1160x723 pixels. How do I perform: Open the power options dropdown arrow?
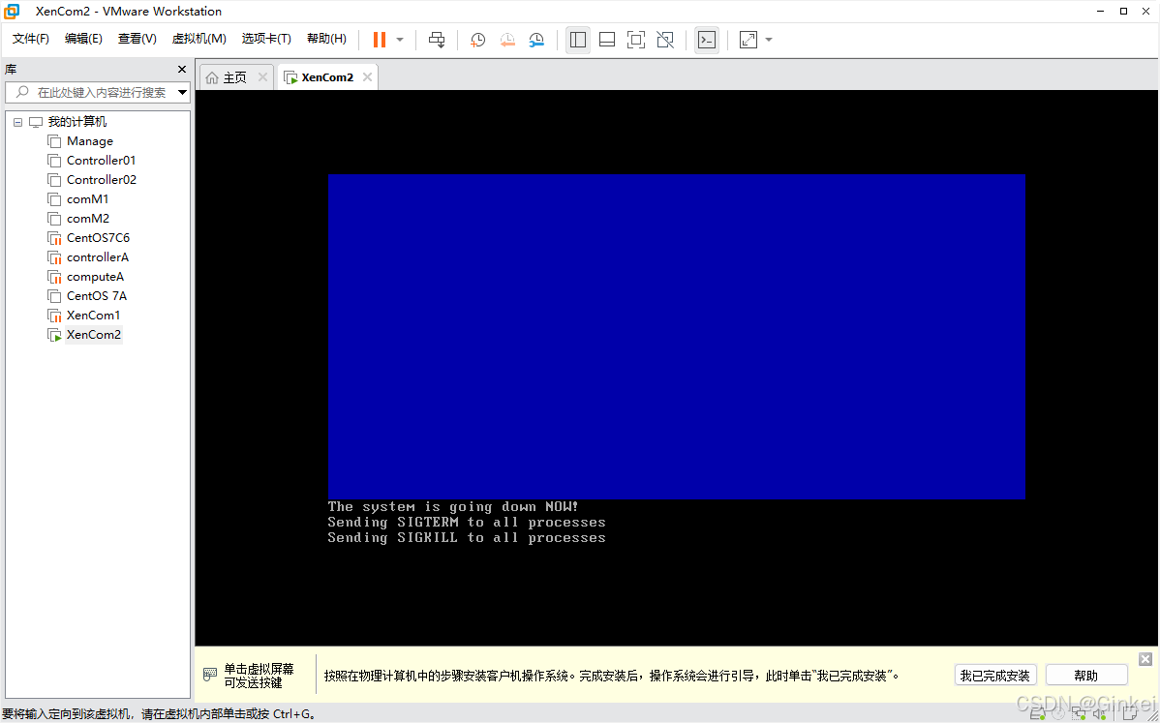400,39
